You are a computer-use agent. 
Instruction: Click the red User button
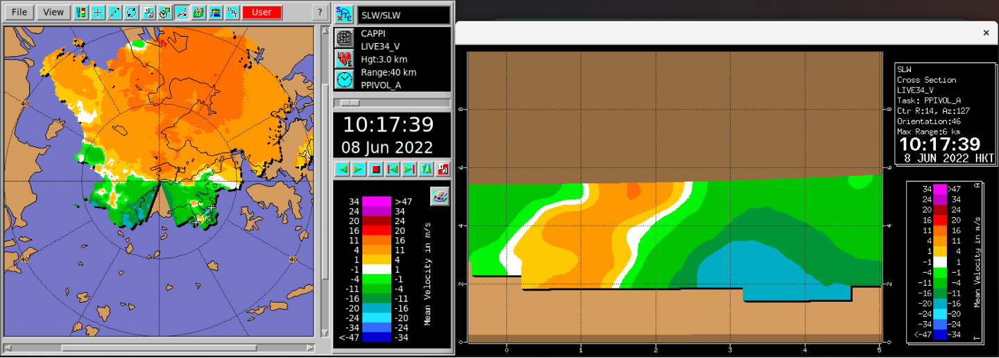[262, 12]
